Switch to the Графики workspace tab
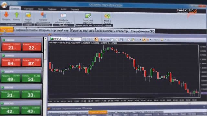Image resolution: width=207 pixels, height=116 pixels. 20,30
